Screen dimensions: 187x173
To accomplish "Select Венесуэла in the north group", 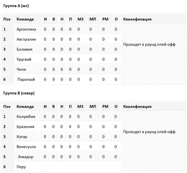I will 26,147.
